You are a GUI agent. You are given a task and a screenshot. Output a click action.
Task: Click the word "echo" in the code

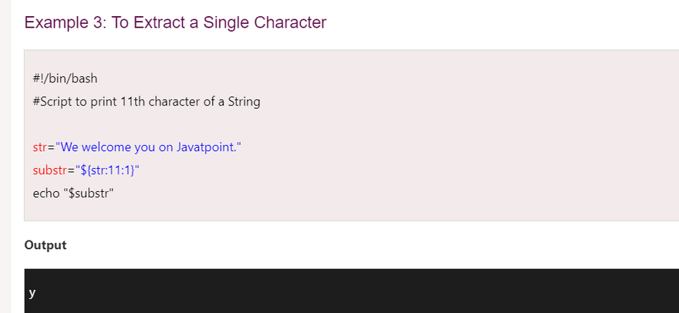tap(46, 193)
